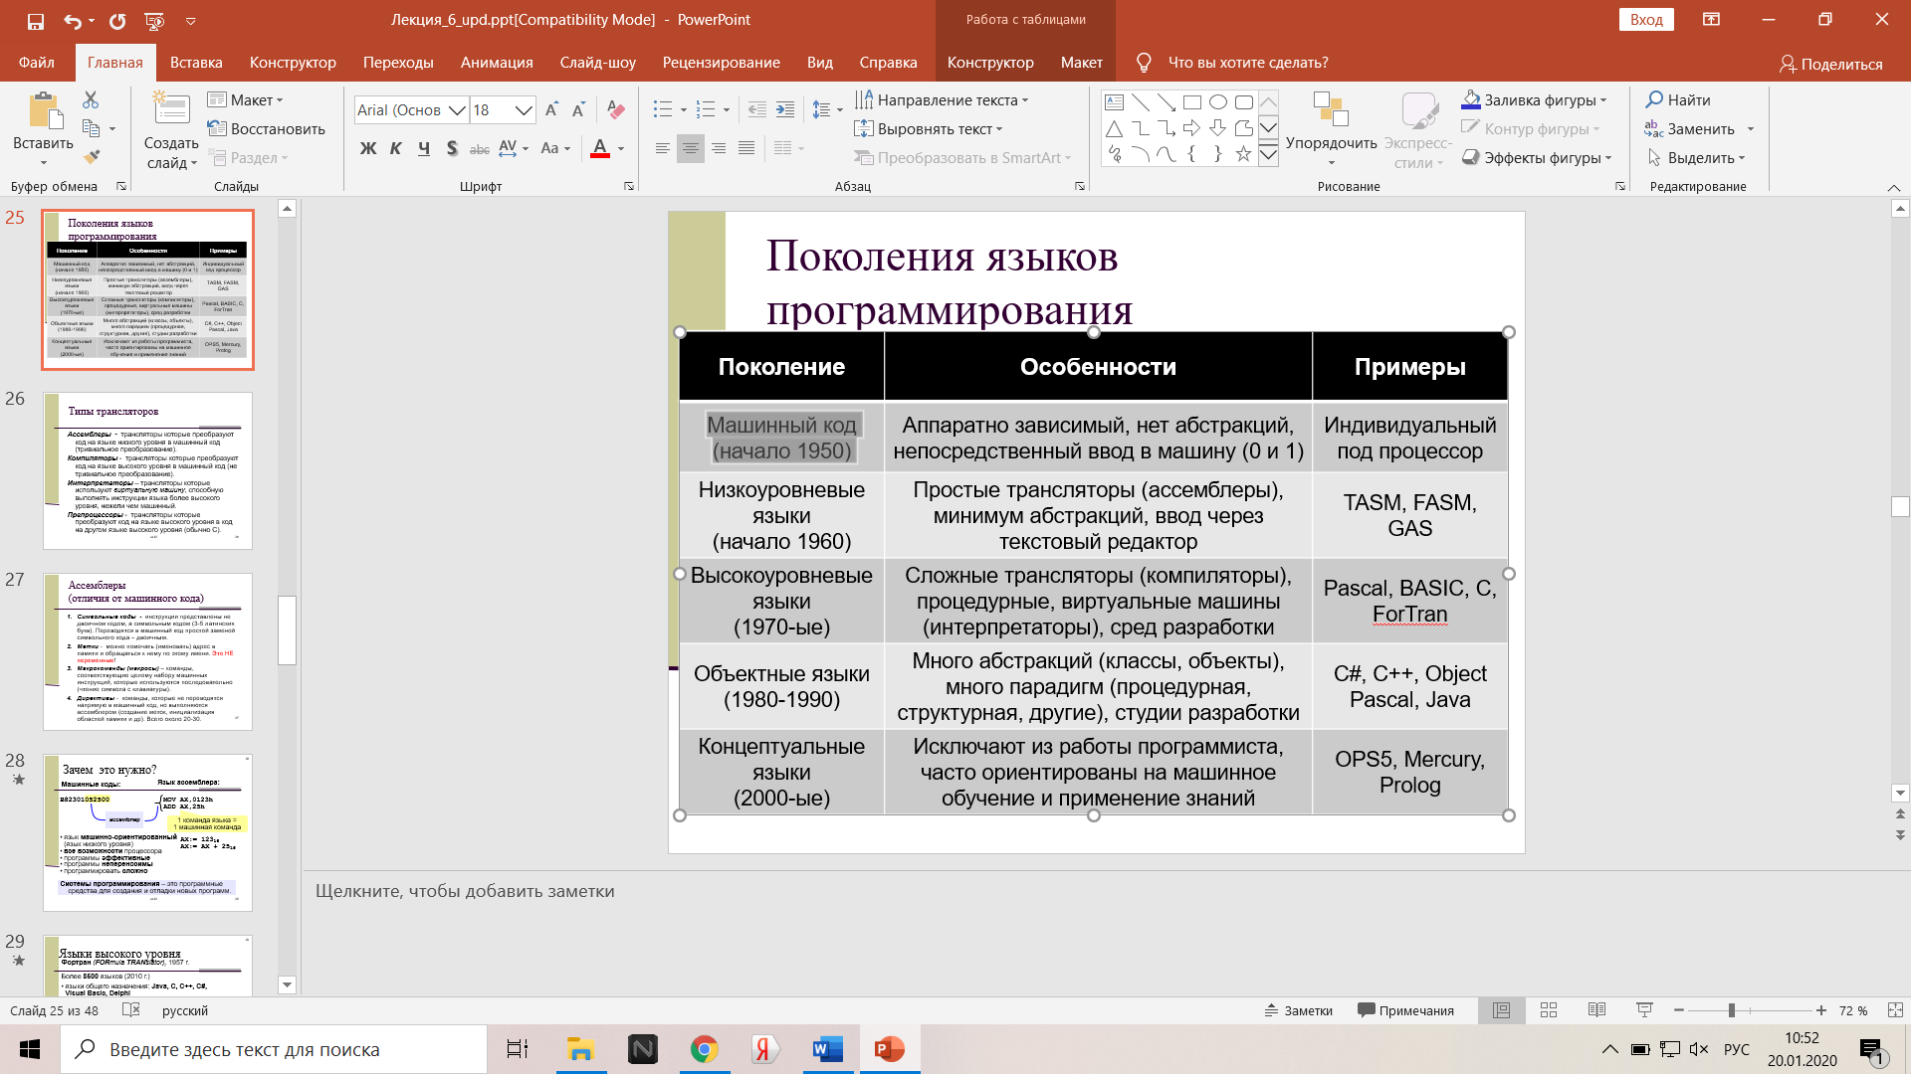Click the Cut scissors icon
This screenshot has width=1911, height=1074.
91,99
